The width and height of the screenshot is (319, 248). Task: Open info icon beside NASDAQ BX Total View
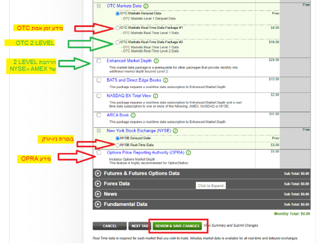point(155,96)
